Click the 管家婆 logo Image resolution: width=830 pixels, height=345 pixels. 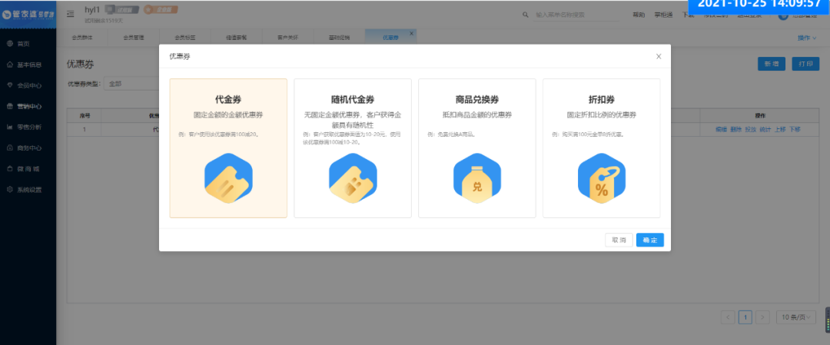[x=28, y=15]
